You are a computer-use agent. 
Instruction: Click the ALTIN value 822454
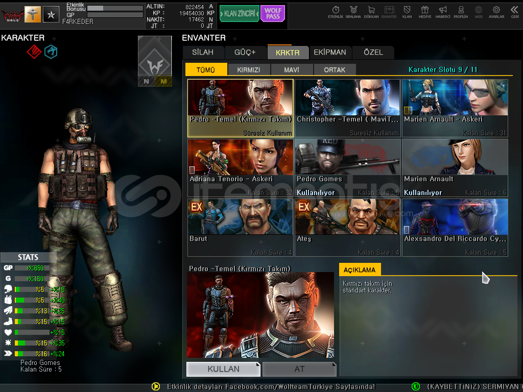point(195,7)
